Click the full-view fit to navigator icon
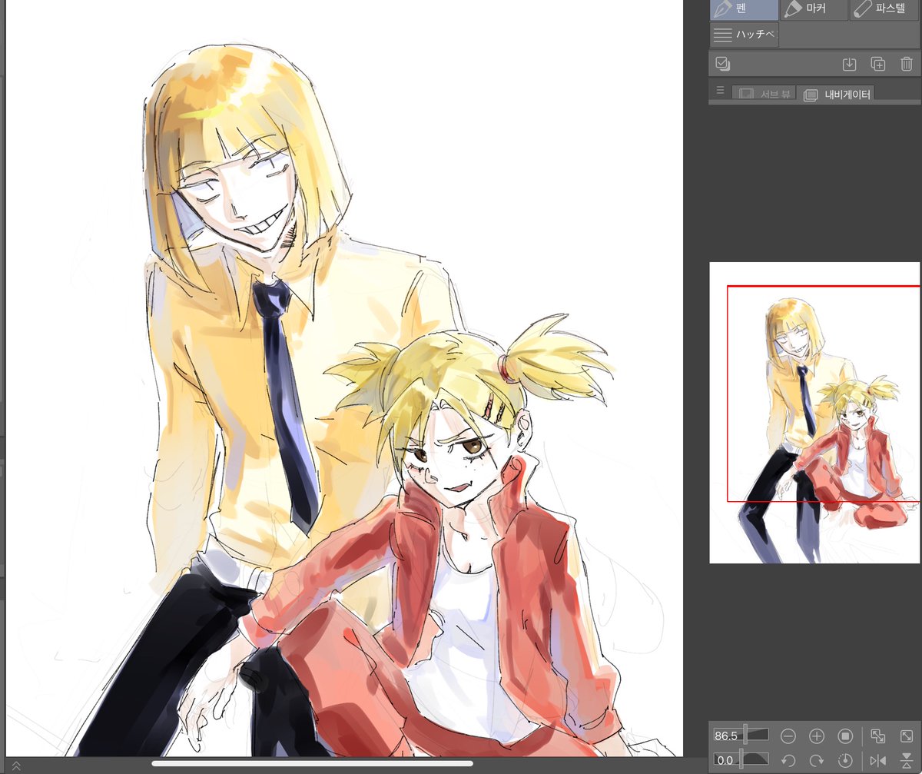Viewport: 922px width, 774px height. click(x=906, y=736)
